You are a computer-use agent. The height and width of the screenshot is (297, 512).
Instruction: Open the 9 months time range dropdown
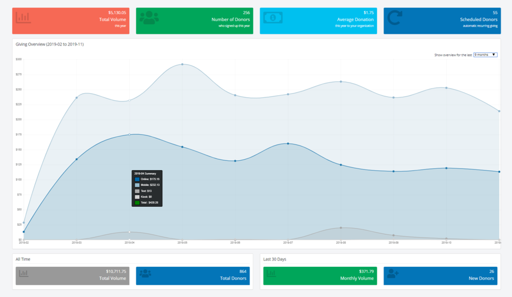pyautogui.click(x=484, y=55)
